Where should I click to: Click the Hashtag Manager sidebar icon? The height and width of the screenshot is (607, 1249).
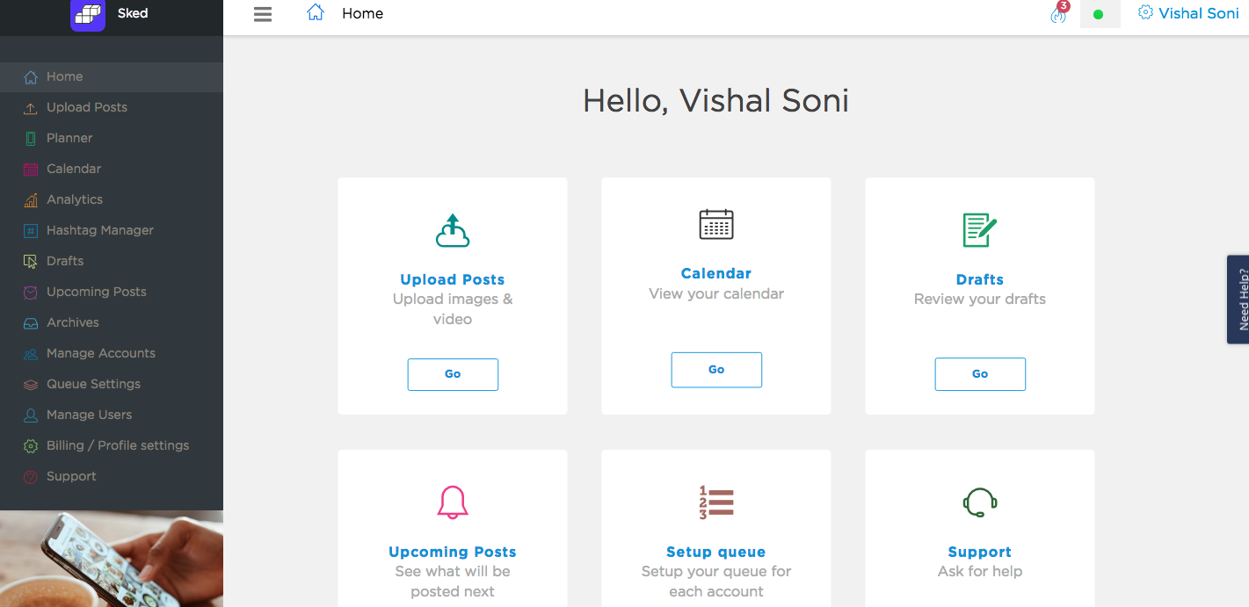pyautogui.click(x=31, y=231)
